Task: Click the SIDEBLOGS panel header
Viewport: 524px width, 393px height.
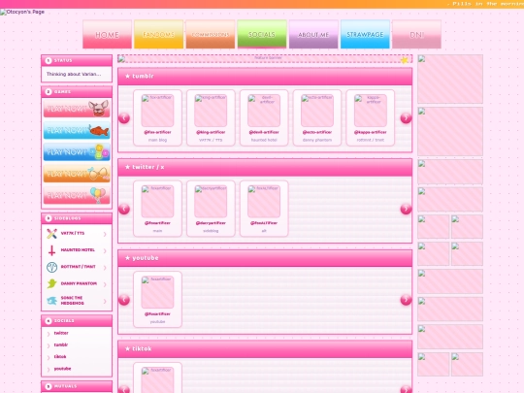Action: click(77, 218)
